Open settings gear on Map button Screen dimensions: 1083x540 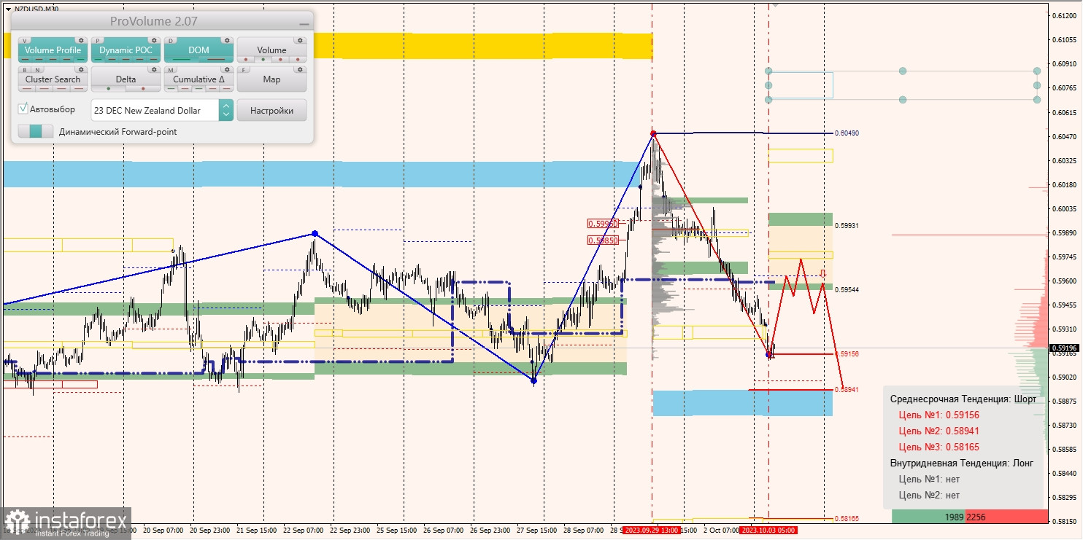point(300,70)
